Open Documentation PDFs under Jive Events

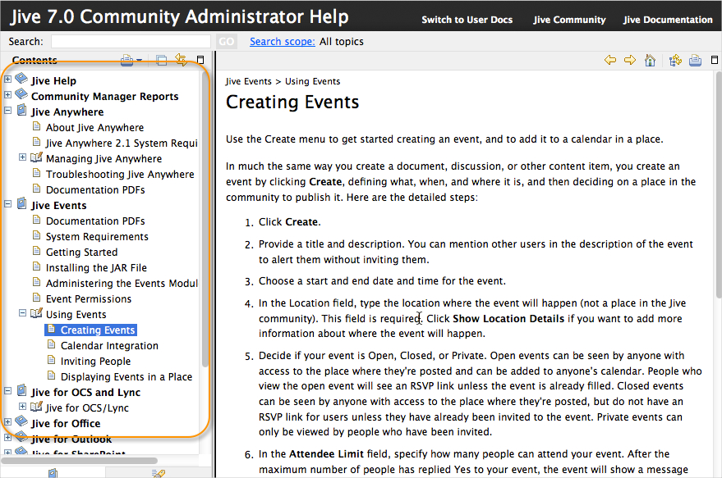[95, 221]
